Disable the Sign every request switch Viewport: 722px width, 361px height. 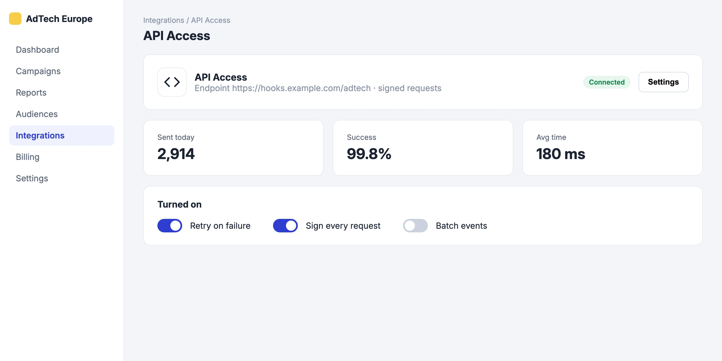285,226
